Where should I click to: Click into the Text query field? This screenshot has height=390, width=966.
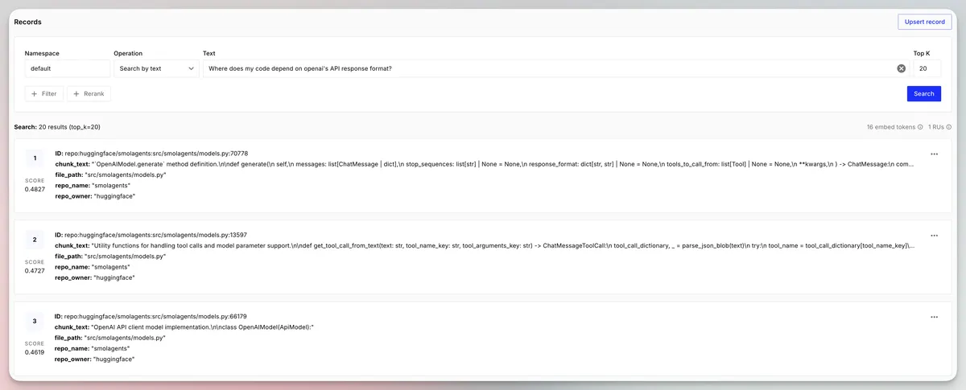(547, 69)
